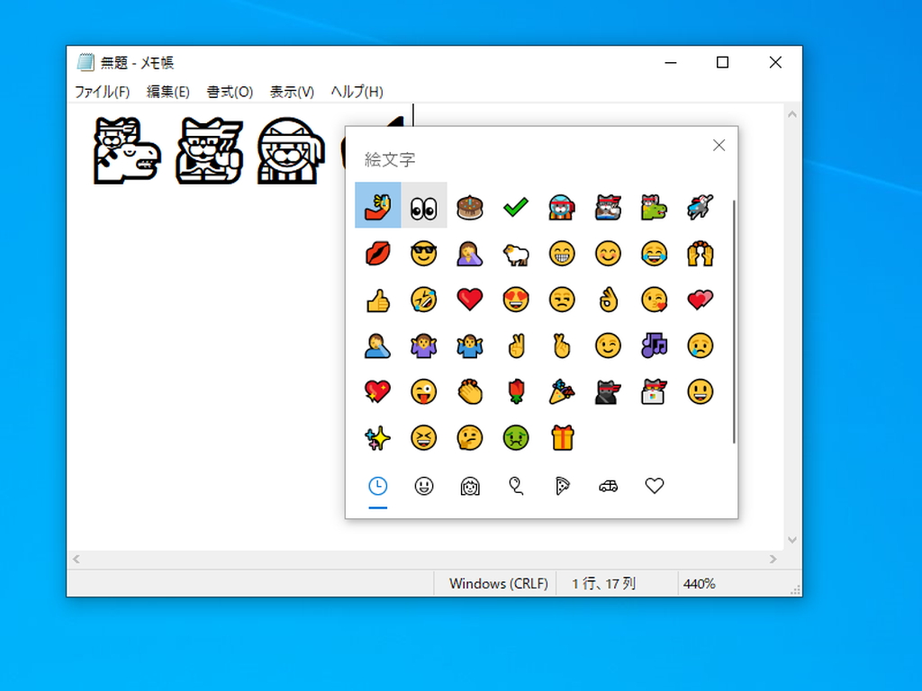922x691 pixels.
Task: Insert the wrapped gift emoji
Action: point(562,437)
